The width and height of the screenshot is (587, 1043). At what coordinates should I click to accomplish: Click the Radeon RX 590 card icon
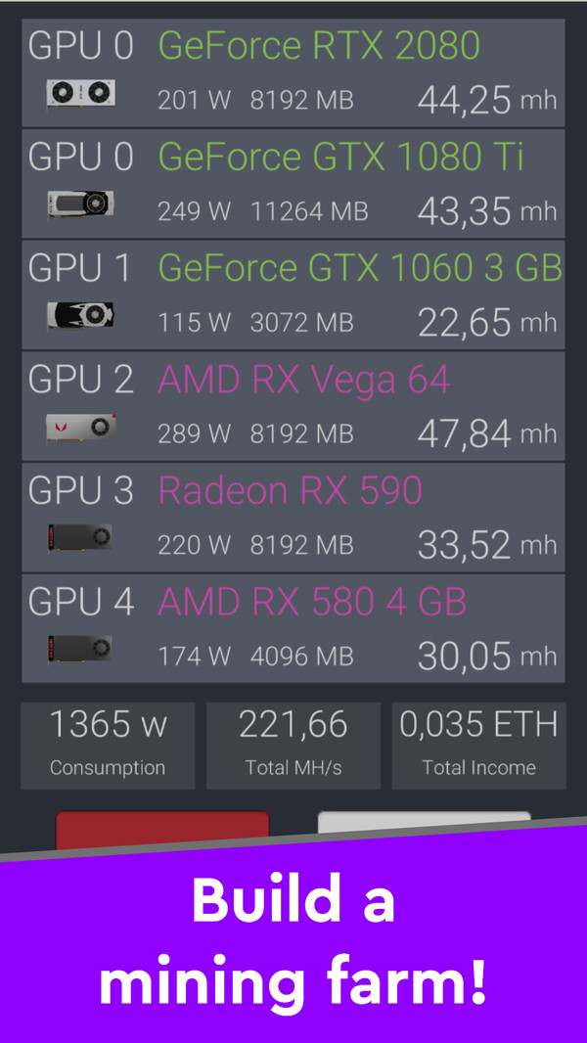[x=80, y=537]
